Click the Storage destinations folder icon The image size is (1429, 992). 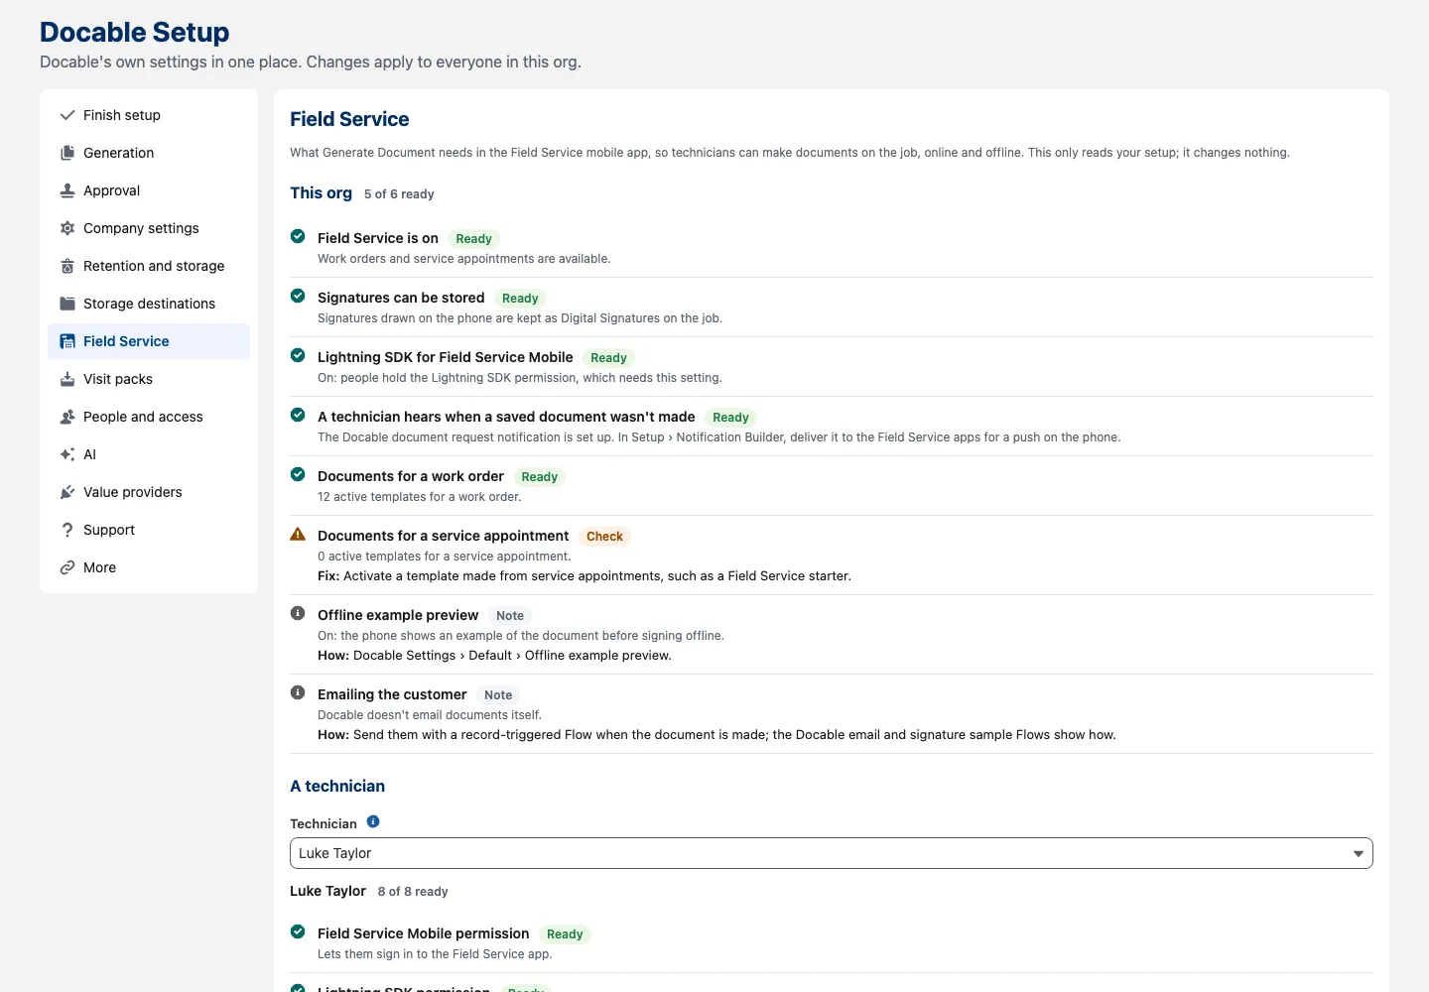[x=67, y=304]
